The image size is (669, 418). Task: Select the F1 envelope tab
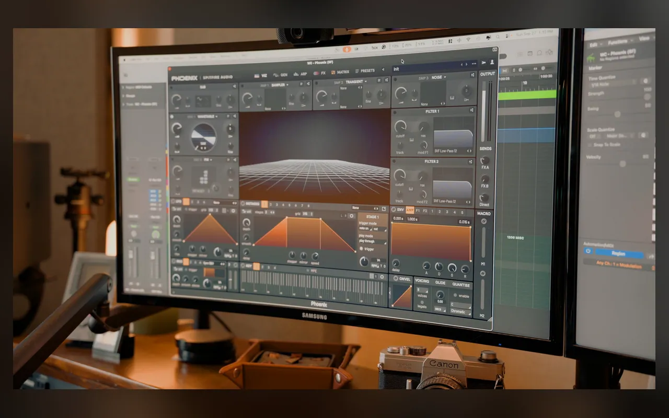pyautogui.click(x=418, y=211)
